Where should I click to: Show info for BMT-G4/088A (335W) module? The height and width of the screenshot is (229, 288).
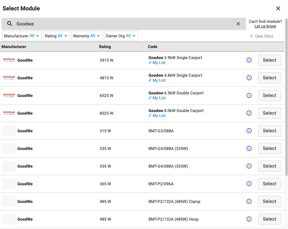pos(249,148)
